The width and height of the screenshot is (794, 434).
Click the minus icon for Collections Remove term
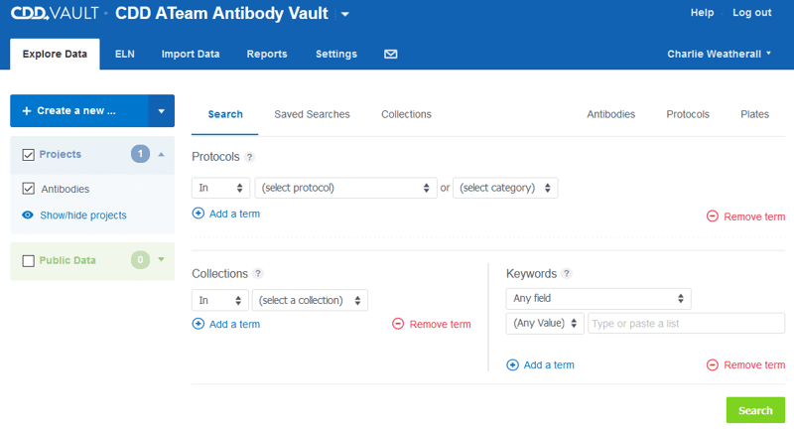[398, 324]
